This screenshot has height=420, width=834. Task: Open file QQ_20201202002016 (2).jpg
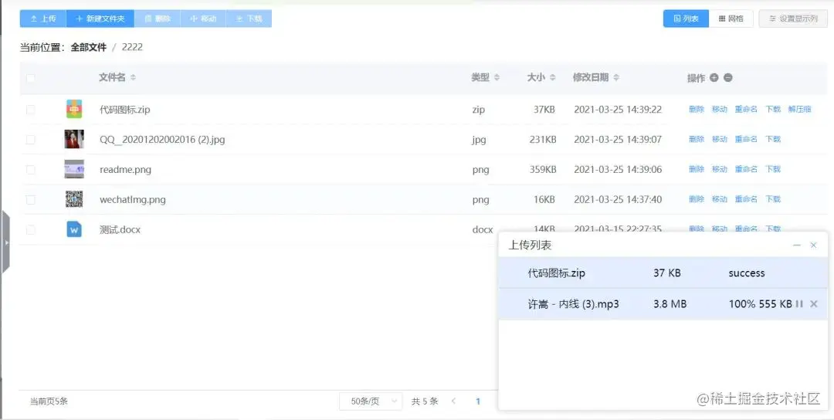click(x=162, y=140)
